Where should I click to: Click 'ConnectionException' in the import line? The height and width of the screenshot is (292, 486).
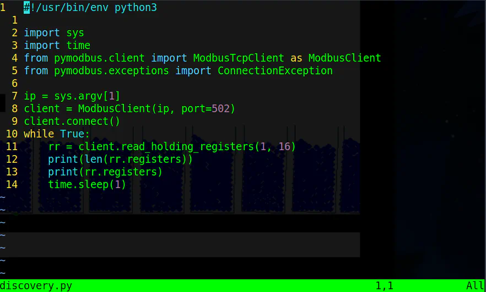275,71
